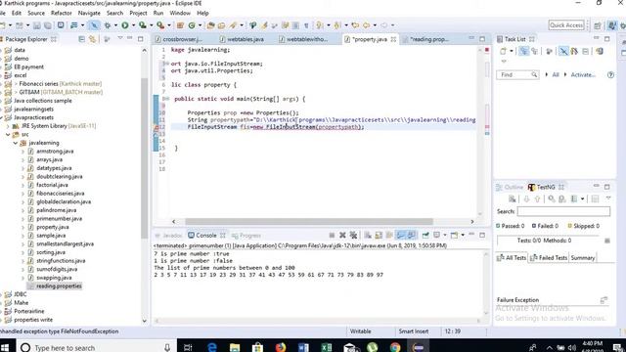Select the Failed Tests tab in TestNG
626x352 pixels.
[x=549, y=258]
